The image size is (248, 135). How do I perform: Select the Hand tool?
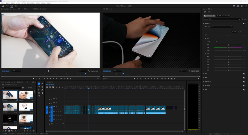pos(42,93)
